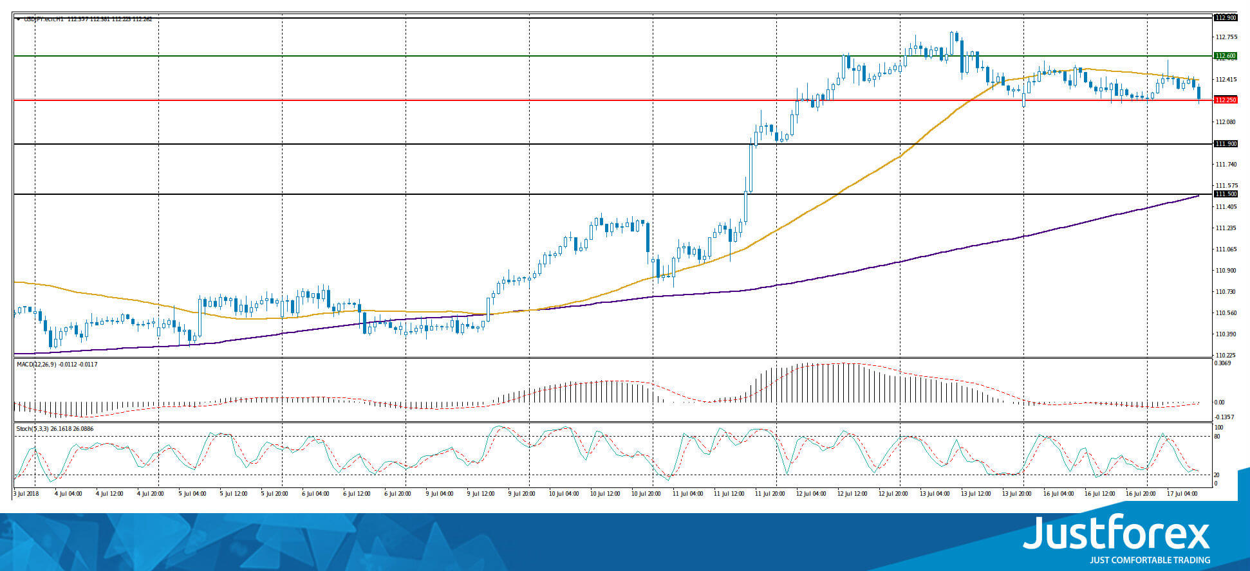Click the 100 stochastic scale value
Viewport: 1250px width, 571px height.
click(x=1218, y=428)
